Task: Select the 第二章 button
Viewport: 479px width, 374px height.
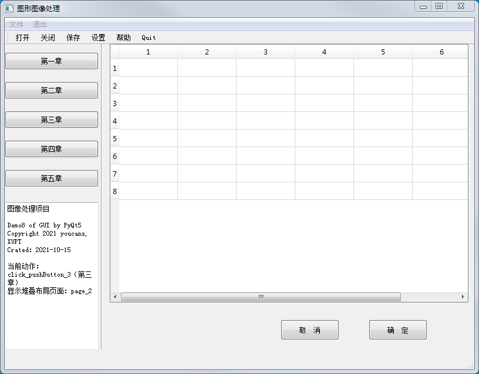Action: (52, 90)
